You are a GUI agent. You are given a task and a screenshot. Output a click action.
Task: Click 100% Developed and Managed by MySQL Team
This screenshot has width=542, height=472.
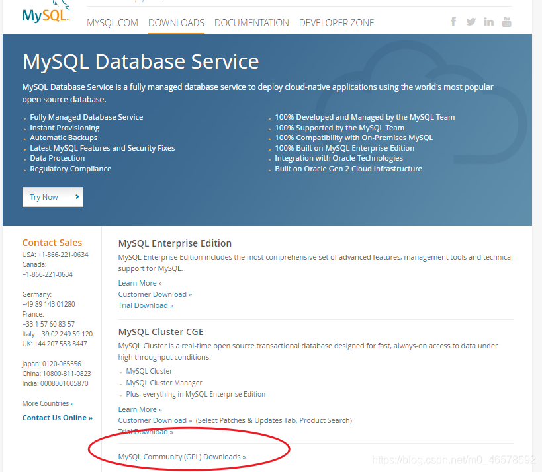[365, 117]
